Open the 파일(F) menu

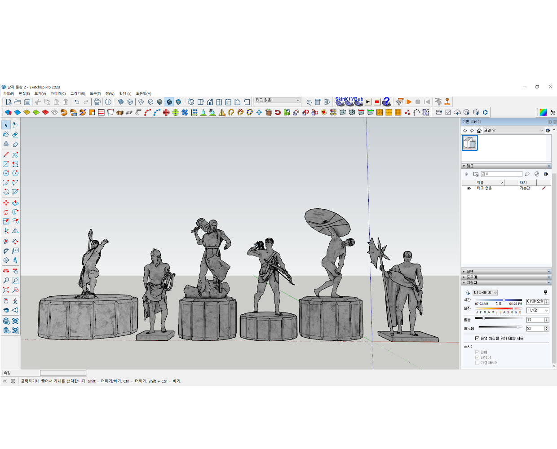click(9, 94)
